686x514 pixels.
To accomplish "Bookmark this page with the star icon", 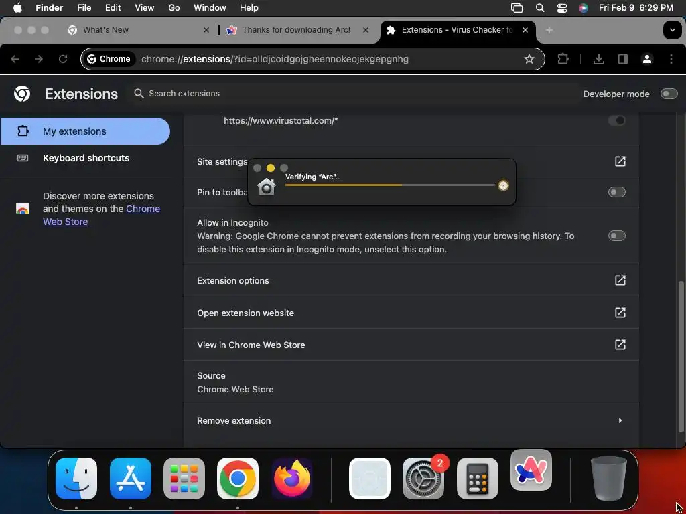I will tap(529, 59).
